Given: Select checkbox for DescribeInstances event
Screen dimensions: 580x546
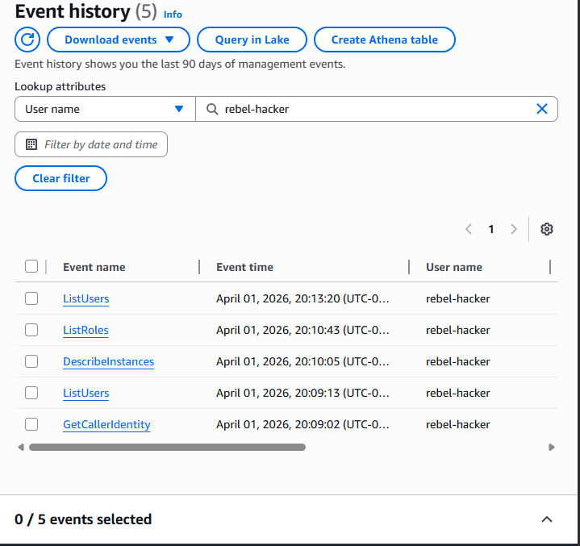Looking at the screenshot, I should [31, 361].
